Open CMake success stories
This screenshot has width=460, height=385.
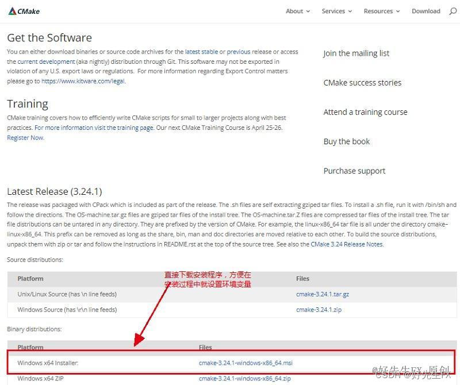pos(362,83)
